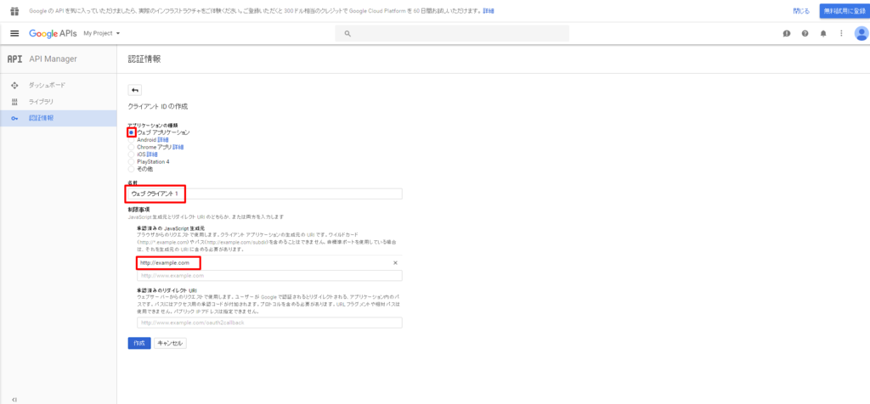Screen dimensions: 870x404
Task: Open the notifications bell icon
Action: (x=823, y=33)
